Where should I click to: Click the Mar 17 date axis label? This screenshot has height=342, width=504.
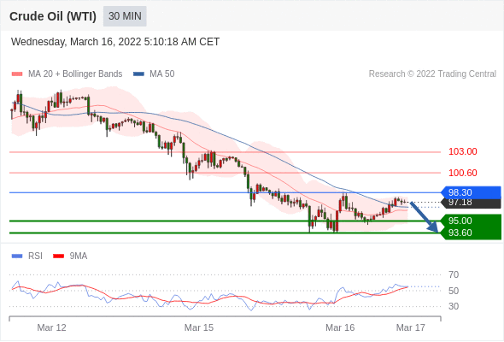coord(411,327)
